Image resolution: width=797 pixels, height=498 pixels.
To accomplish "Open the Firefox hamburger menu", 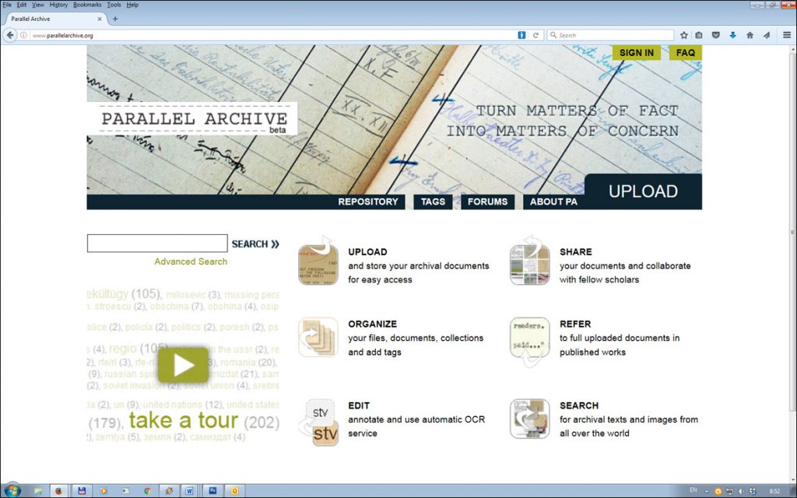I will (x=786, y=35).
